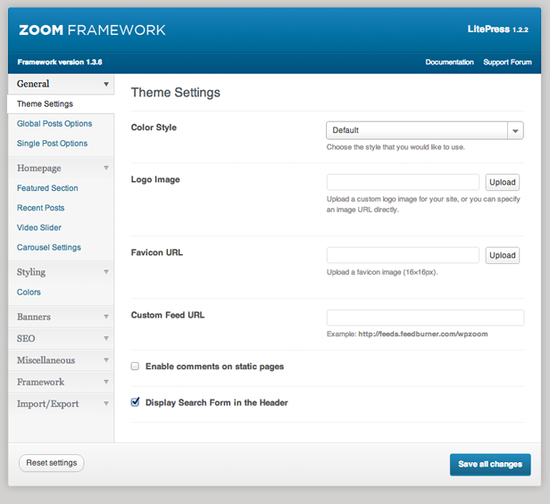This screenshot has width=550, height=504.
Task: Click the Miscellaneous section heading
Action: [46, 360]
